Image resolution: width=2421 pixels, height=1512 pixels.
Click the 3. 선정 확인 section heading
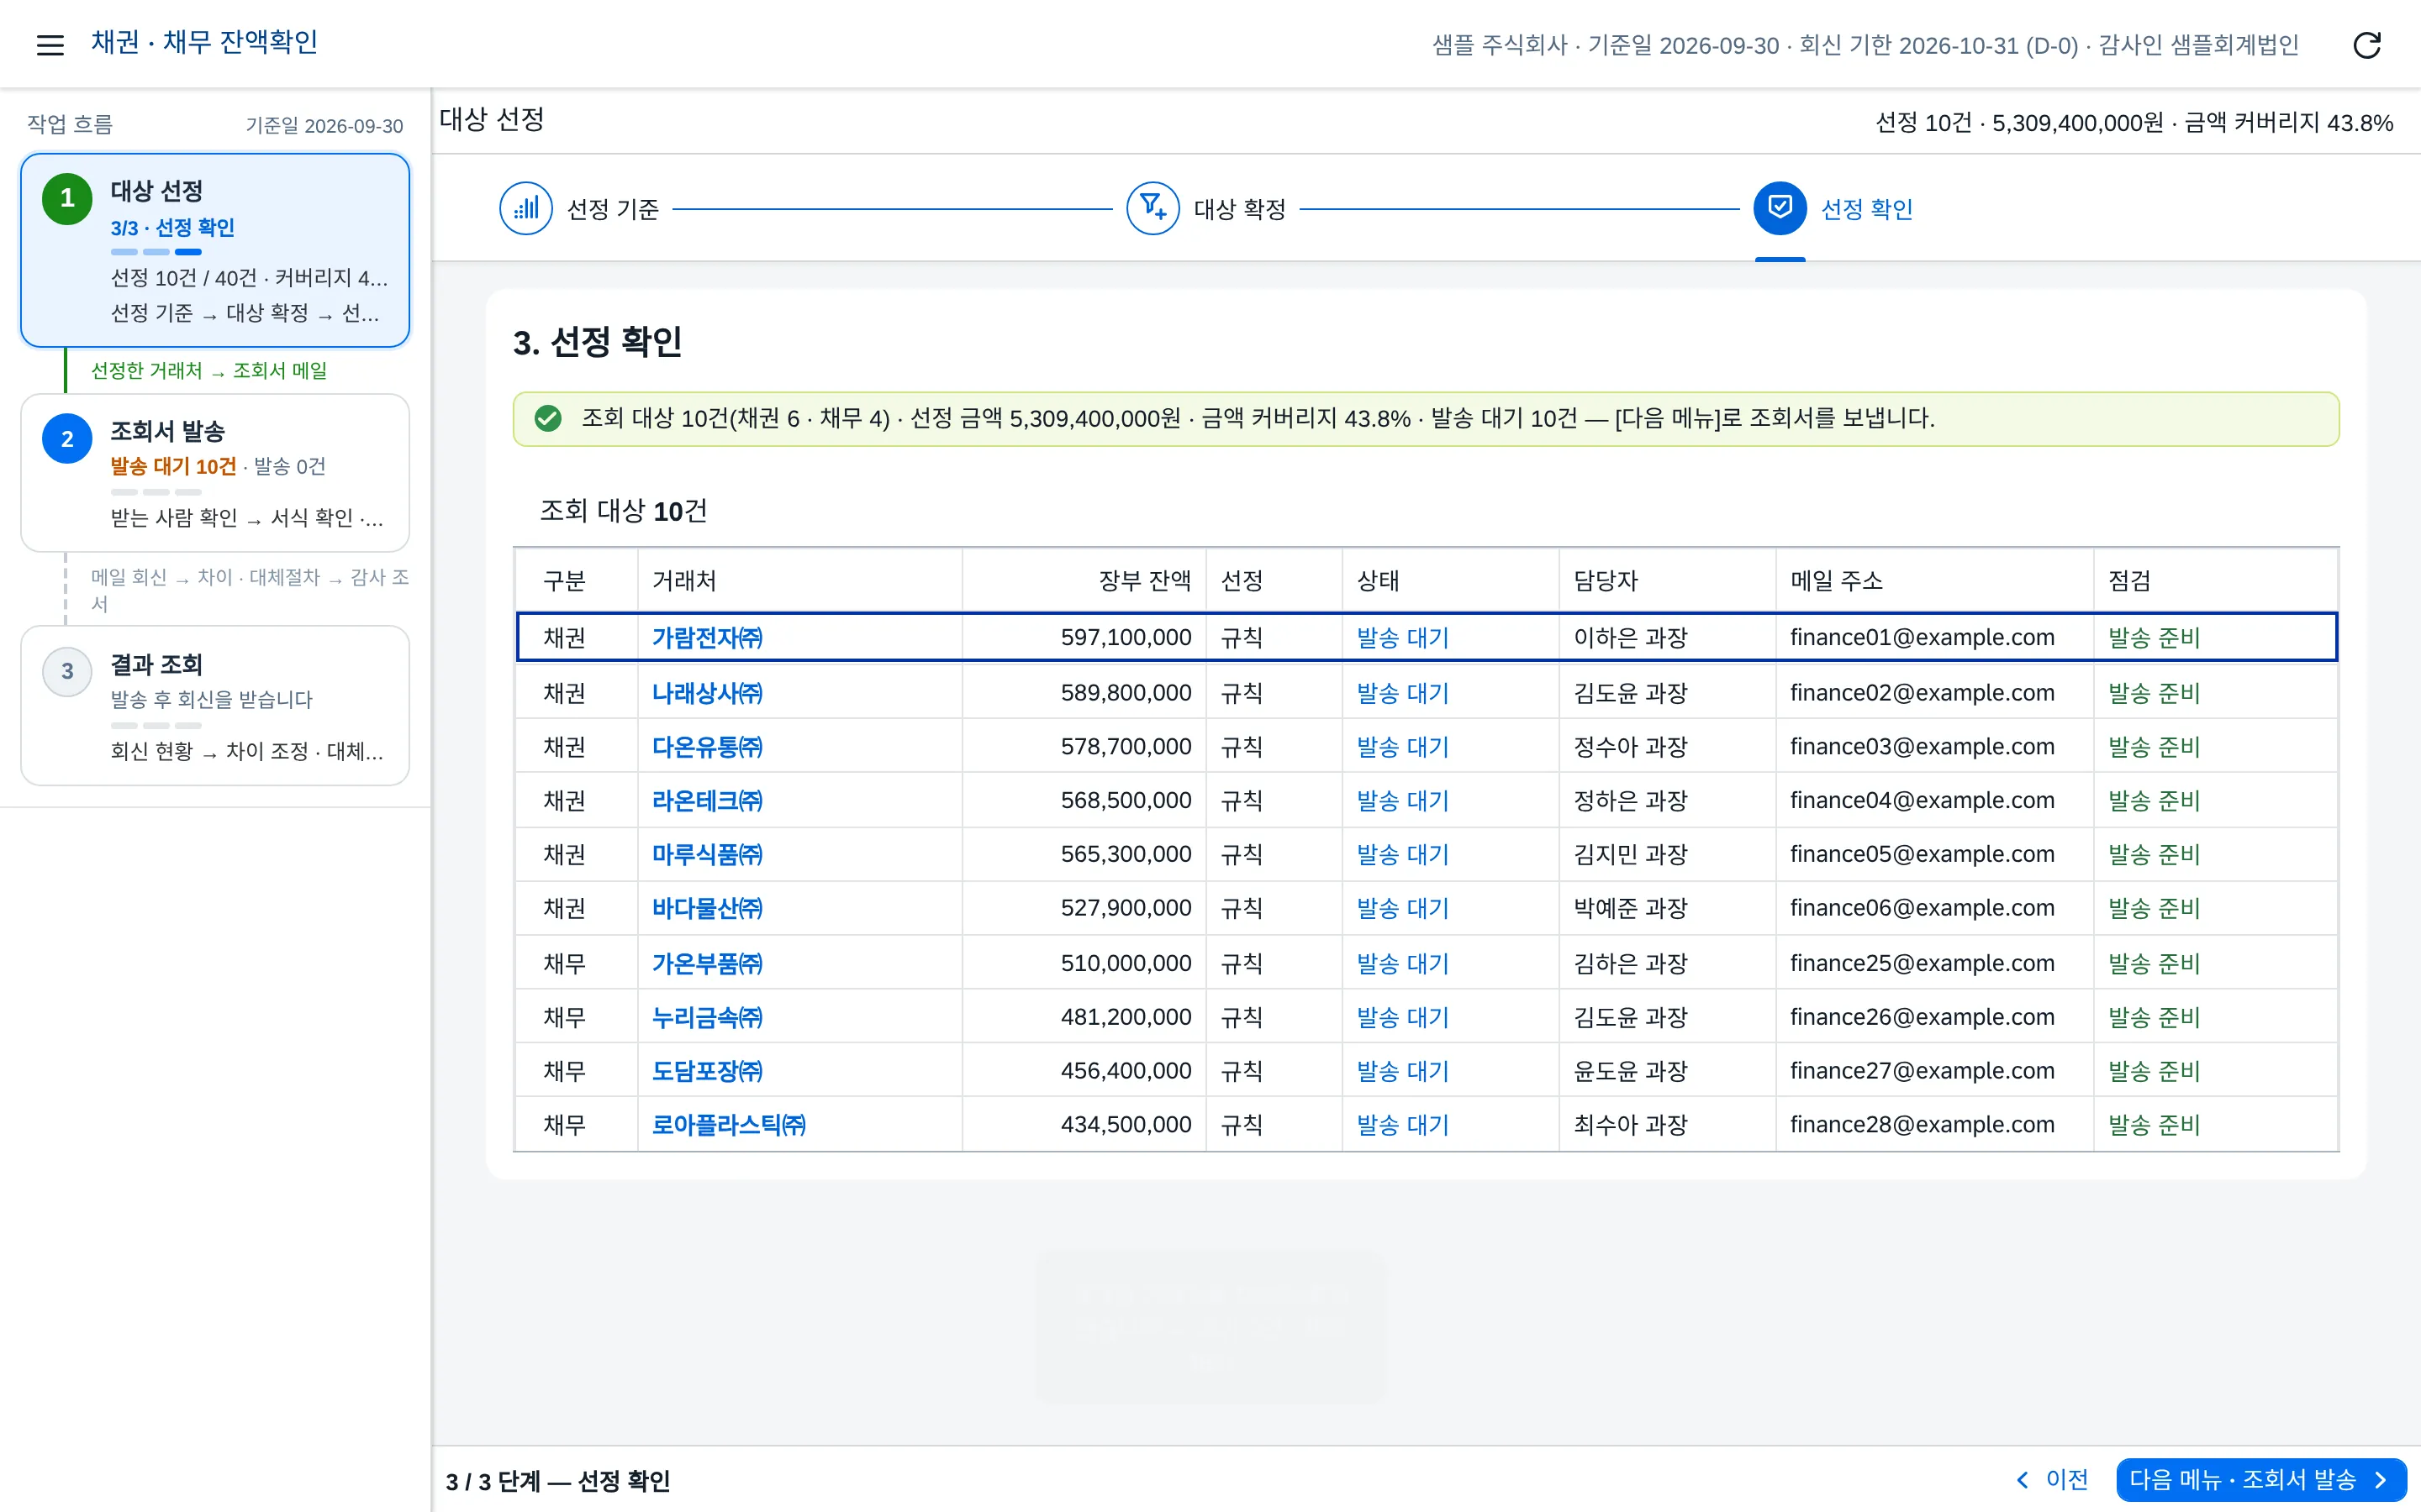[597, 342]
